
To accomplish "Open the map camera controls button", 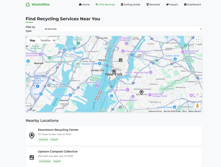I will click(x=197, y=95).
